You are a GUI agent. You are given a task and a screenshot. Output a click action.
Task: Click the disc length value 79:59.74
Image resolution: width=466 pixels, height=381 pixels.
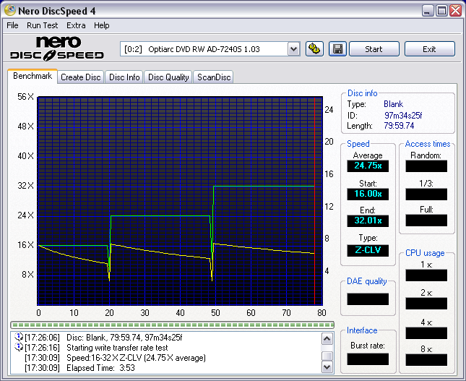399,126
